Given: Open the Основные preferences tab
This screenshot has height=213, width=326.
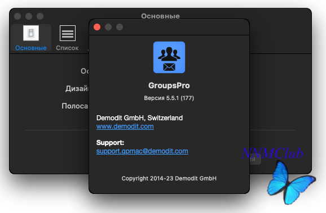Looking at the screenshot, I should coord(31,38).
